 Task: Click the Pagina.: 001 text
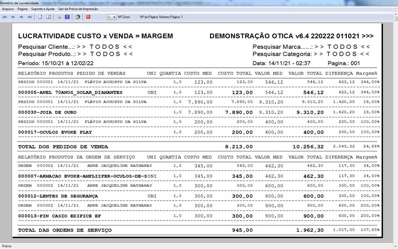click(344, 63)
